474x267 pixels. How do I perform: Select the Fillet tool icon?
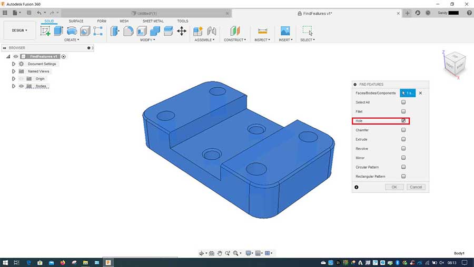[128, 31]
